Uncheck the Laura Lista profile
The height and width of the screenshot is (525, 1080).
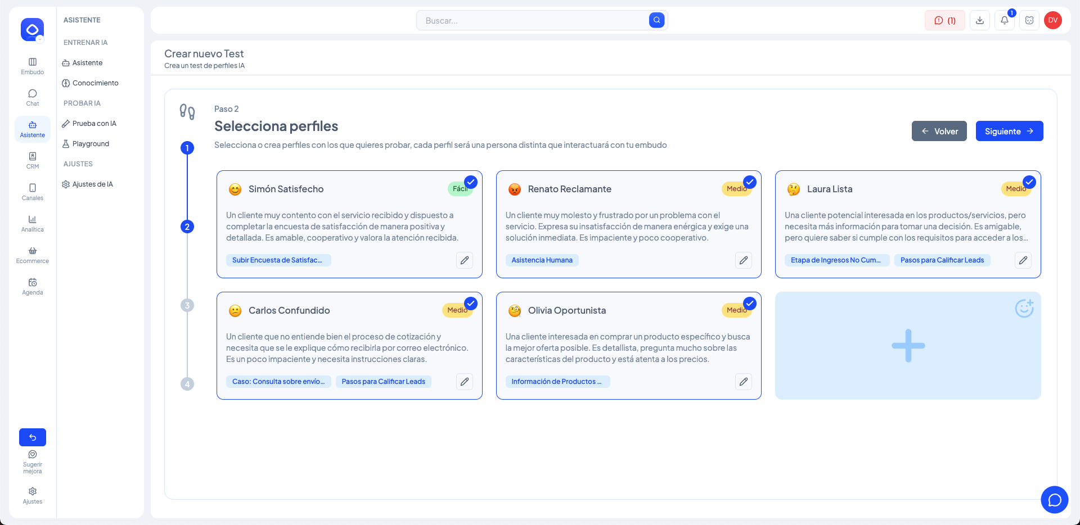[x=1029, y=182]
